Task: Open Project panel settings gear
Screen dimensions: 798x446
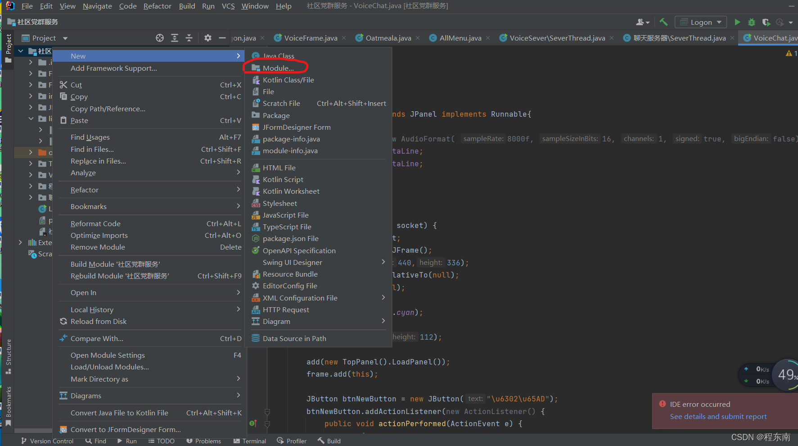Action: [x=207, y=38]
